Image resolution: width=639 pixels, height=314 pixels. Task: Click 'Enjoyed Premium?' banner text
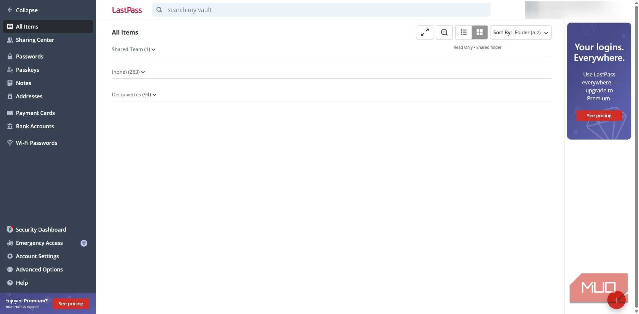26,301
